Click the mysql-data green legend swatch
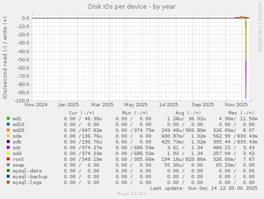 (x=8, y=171)
